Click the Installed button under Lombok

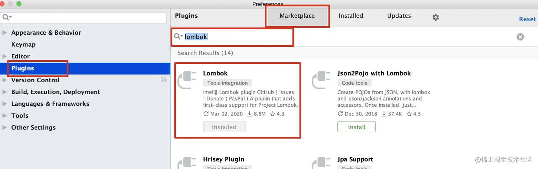pos(224,127)
